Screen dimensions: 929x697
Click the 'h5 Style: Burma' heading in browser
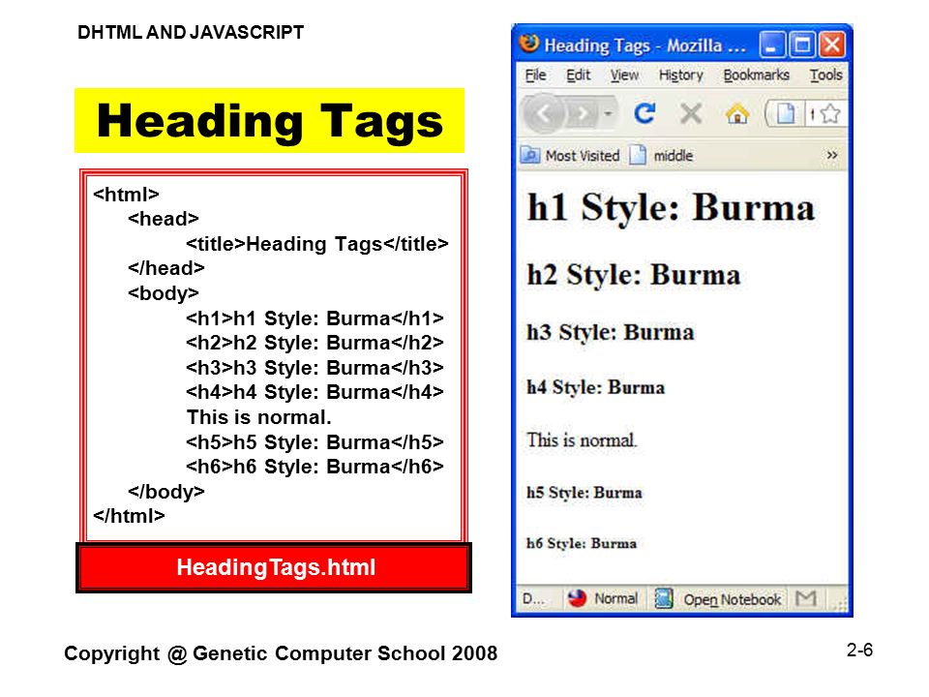584,493
